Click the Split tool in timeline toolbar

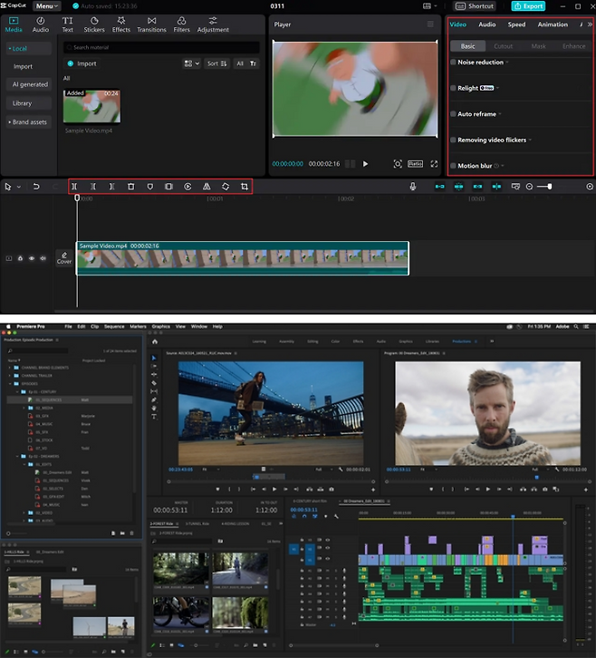pos(74,187)
